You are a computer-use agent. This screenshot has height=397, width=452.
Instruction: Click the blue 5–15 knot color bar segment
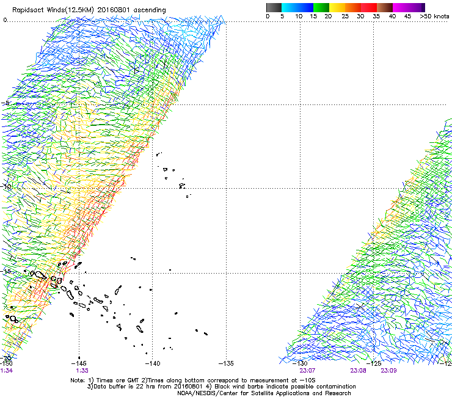(x=297, y=7)
